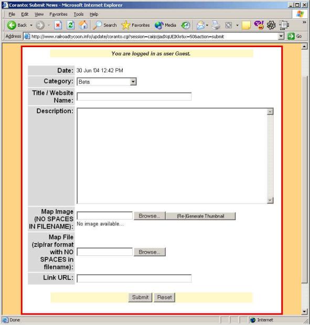Click inside the Description text area
Screen dimensions: 310x325
point(172,156)
